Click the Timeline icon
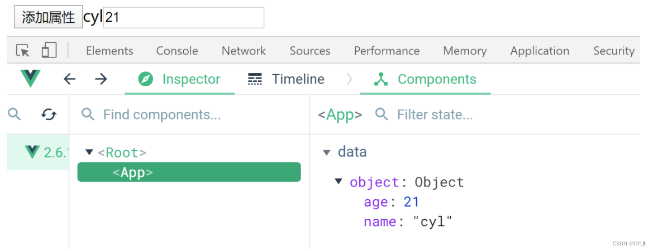The image size is (653, 251). click(x=255, y=79)
